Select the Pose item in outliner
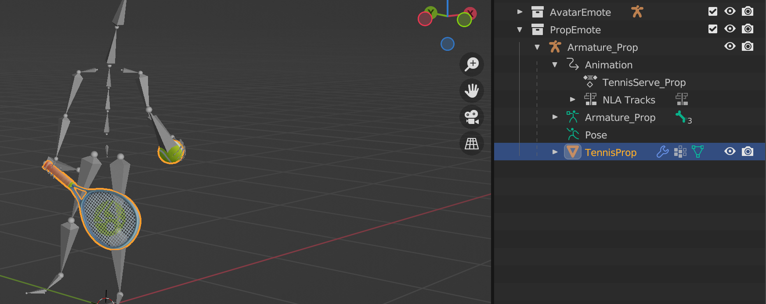This screenshot has width=766, height=304. coord(596,135)
